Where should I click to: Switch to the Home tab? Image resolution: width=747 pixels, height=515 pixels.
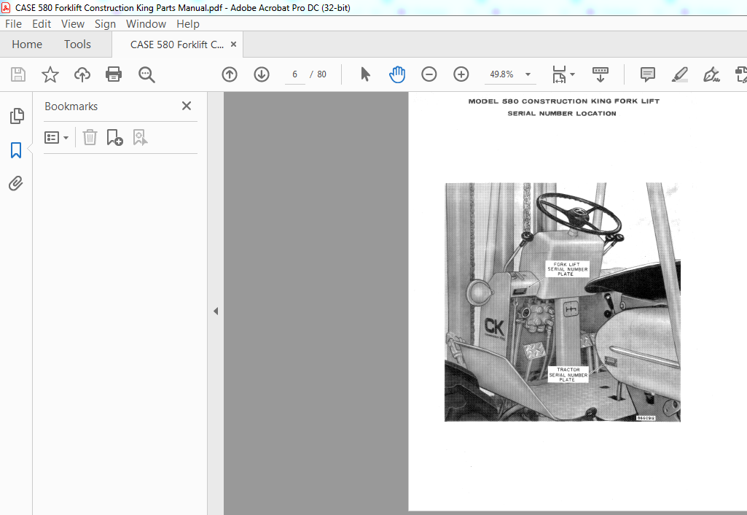[x=27, y=44]
